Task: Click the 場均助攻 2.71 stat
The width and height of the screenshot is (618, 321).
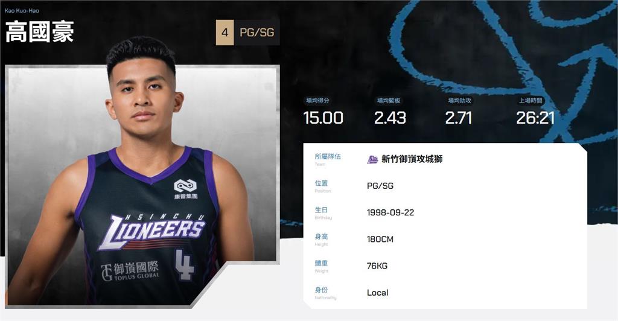Action: pyautogui.click(x=459, y=112)
